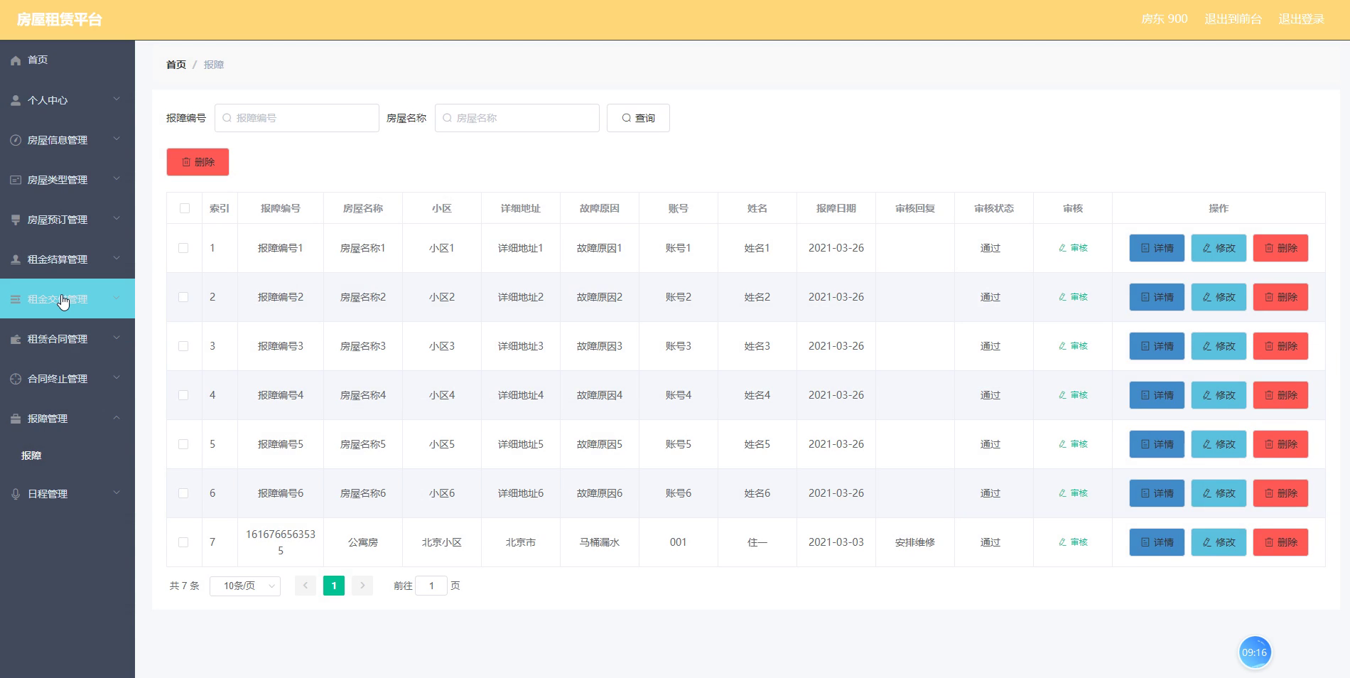Click 房东 900 user label in header
1350x678 pixels.
tap(1164, 19)
